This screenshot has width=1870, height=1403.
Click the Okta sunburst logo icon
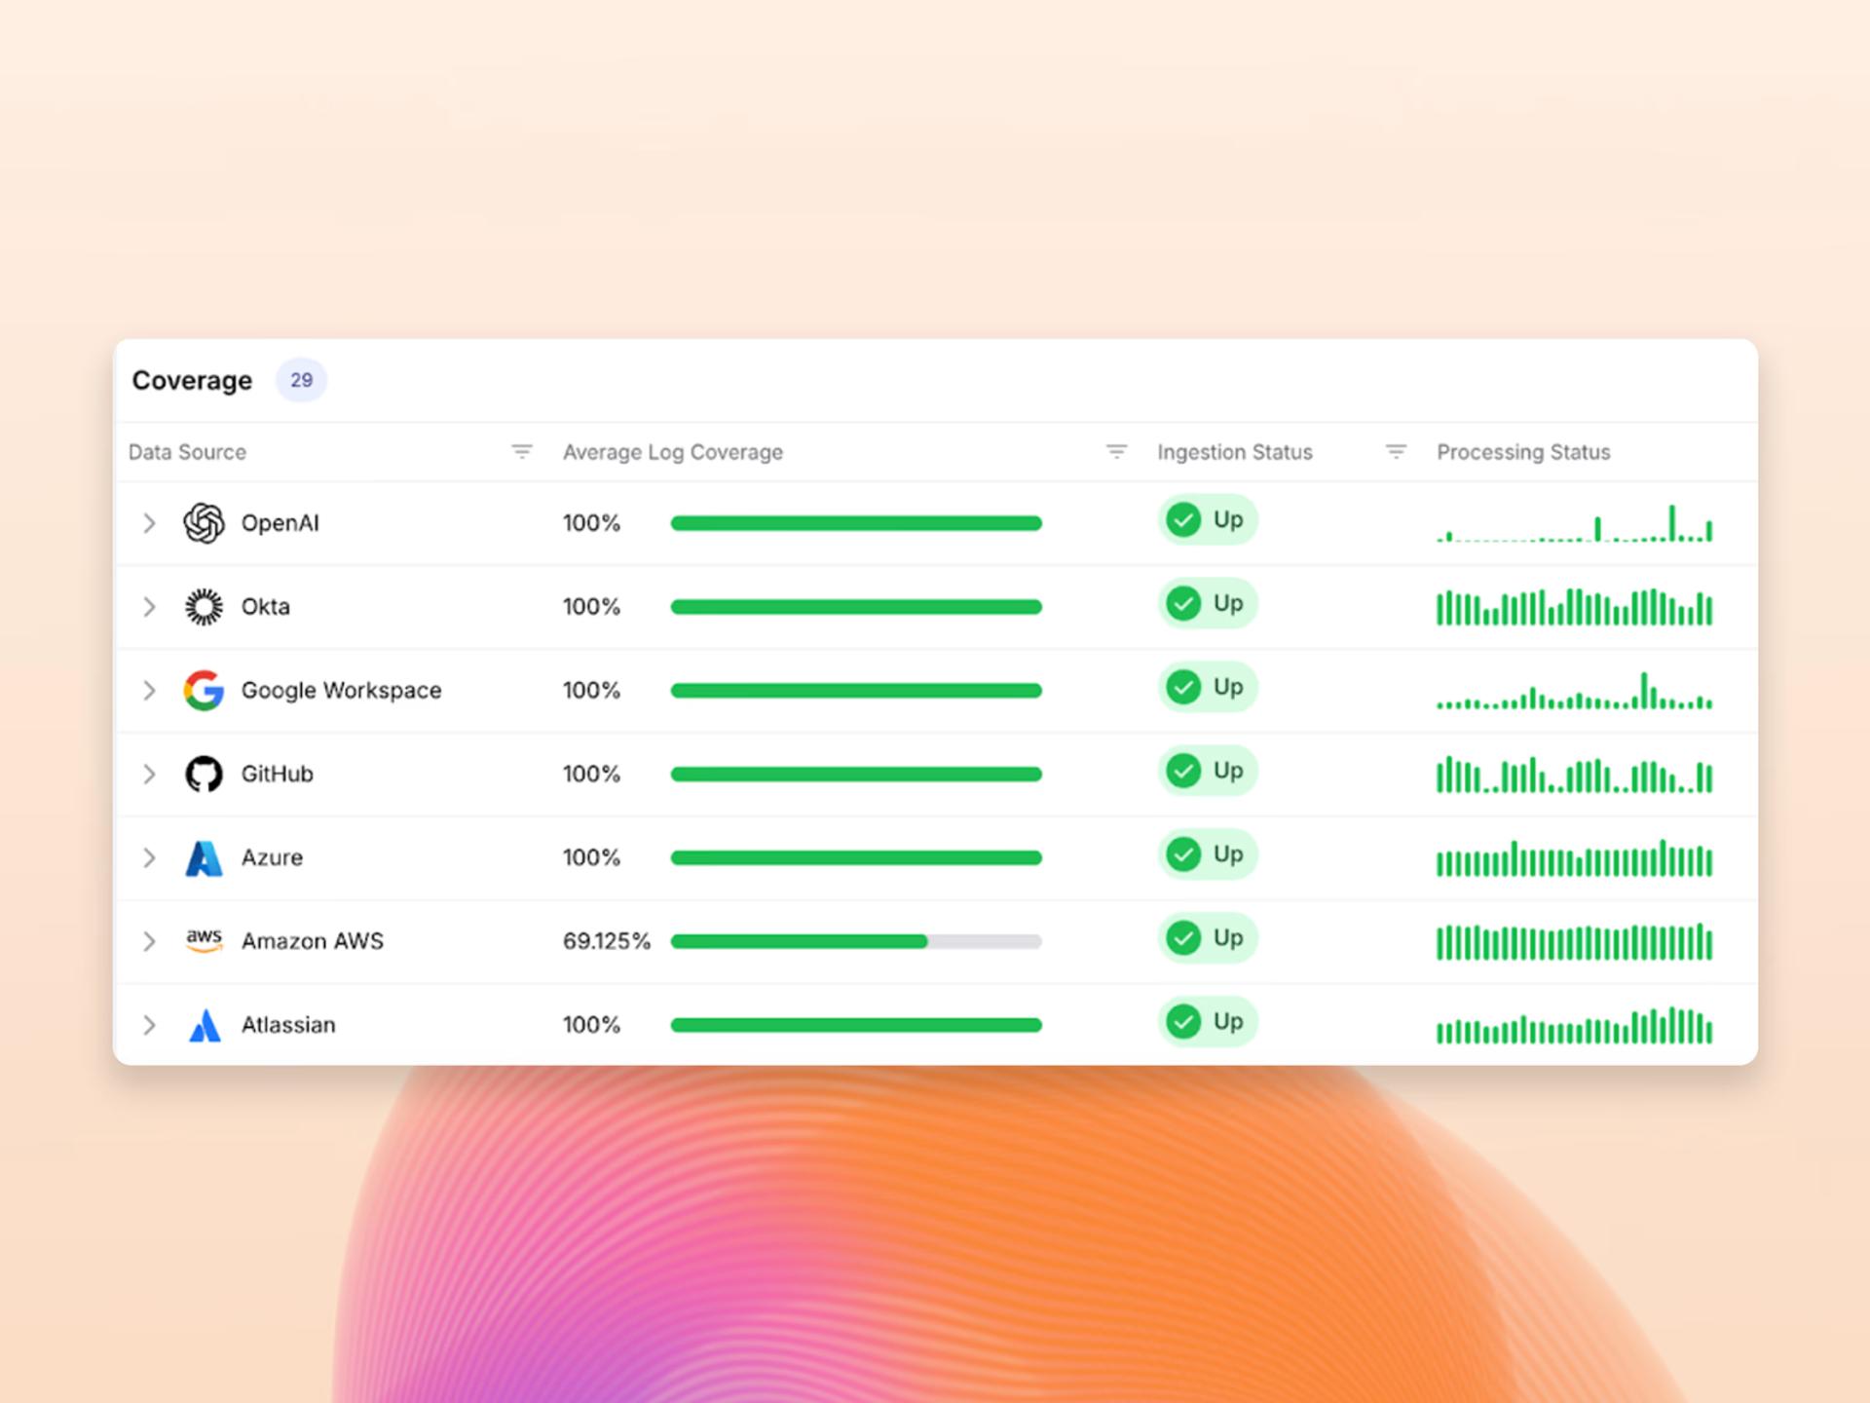204,607
